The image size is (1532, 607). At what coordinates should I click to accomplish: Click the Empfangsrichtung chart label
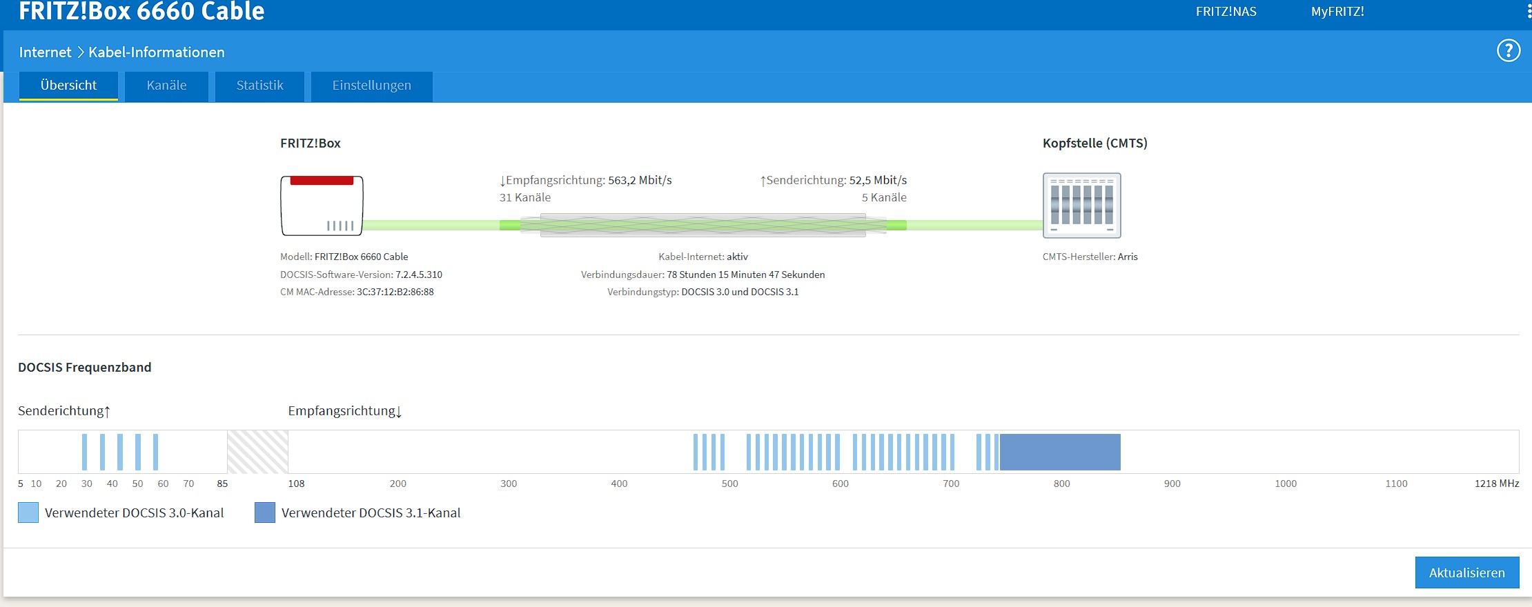(345, 411)
